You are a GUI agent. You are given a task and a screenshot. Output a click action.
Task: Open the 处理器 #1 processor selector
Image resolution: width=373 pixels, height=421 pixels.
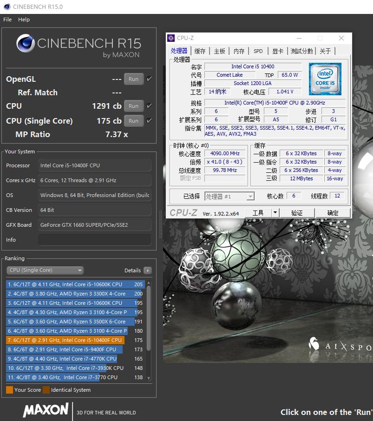point(229,197)
